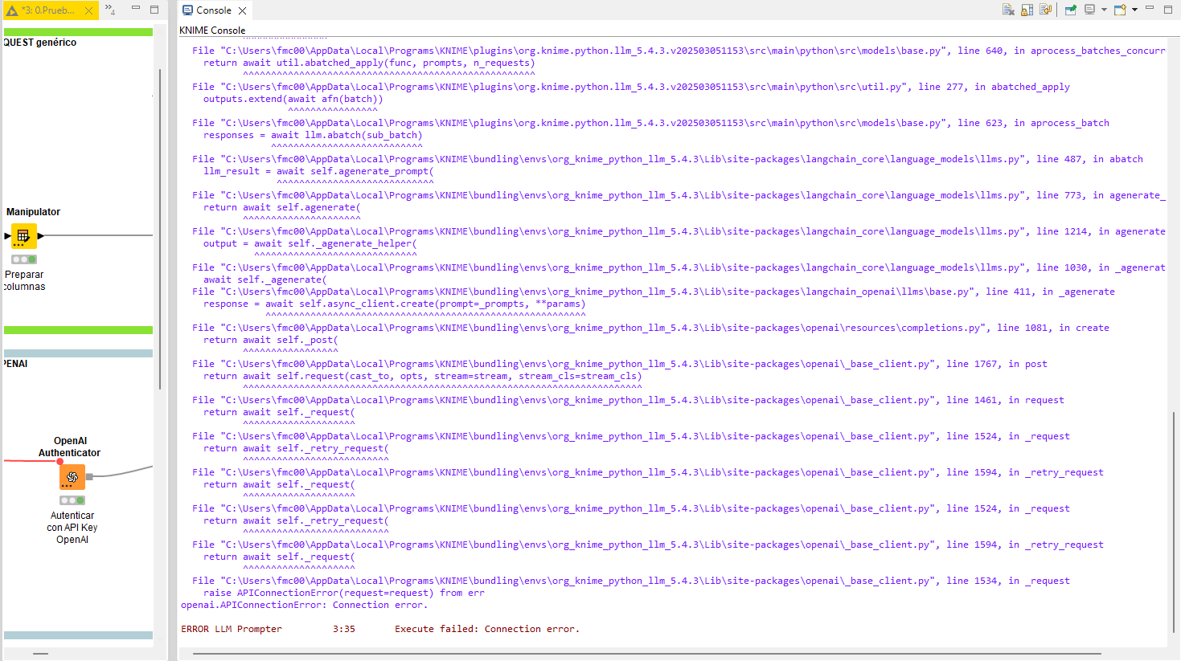Click the console vertical scrollbar thumb

tap(1174, 522)
